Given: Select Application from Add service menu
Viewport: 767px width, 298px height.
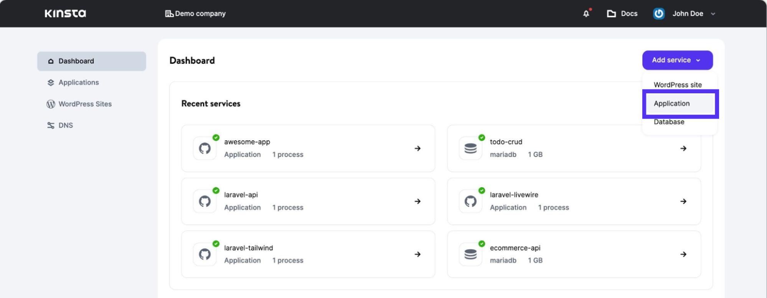Looking at the screenshot, I should pyautogui.click(x=672, y=104).
